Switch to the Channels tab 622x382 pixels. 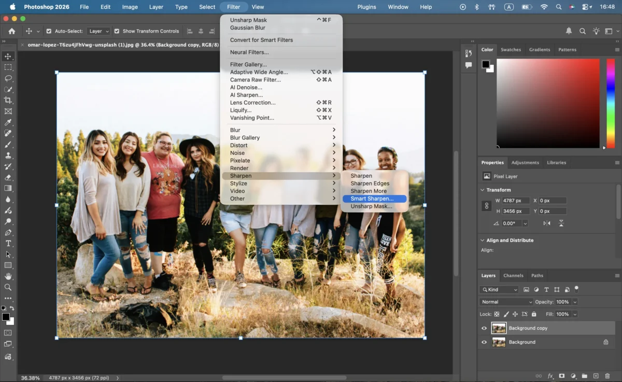pyautogui.click(x=513, y=275)
